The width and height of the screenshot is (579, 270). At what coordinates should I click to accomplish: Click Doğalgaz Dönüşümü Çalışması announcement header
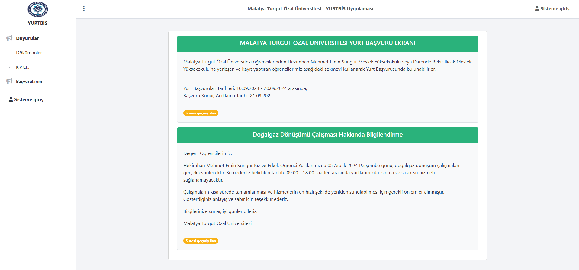[328, 135]
